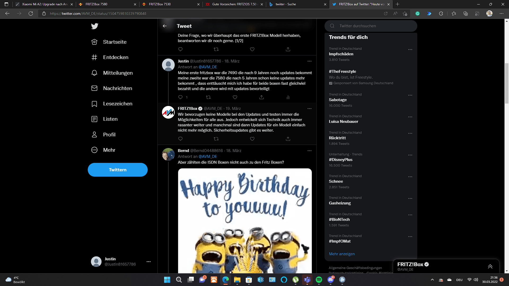Open options for the Schnee trend
This screenshot has height=286, width=509.
[410, 177]
